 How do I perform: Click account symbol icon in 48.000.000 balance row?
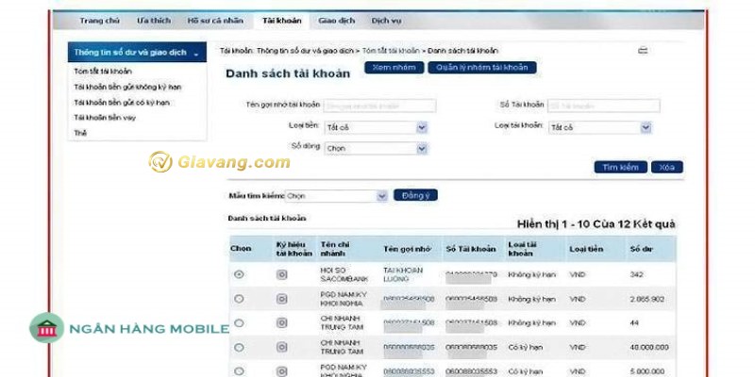coord(281,347)
